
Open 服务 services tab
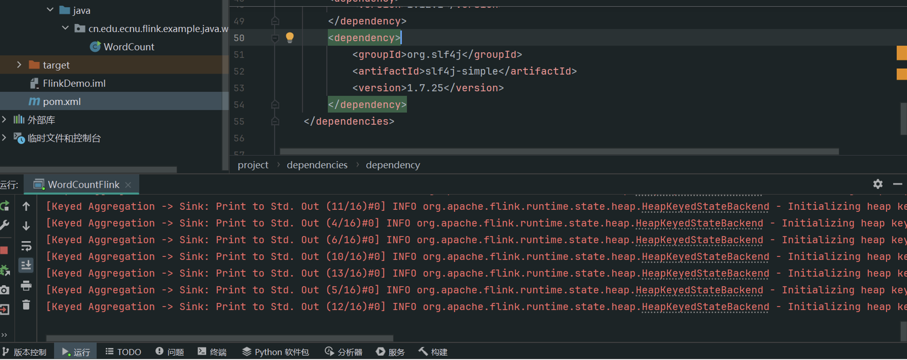point(391,352)
